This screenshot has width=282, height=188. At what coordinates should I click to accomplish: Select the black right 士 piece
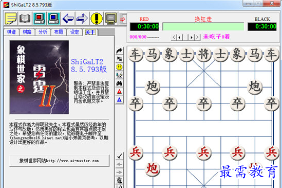[221, 54]
